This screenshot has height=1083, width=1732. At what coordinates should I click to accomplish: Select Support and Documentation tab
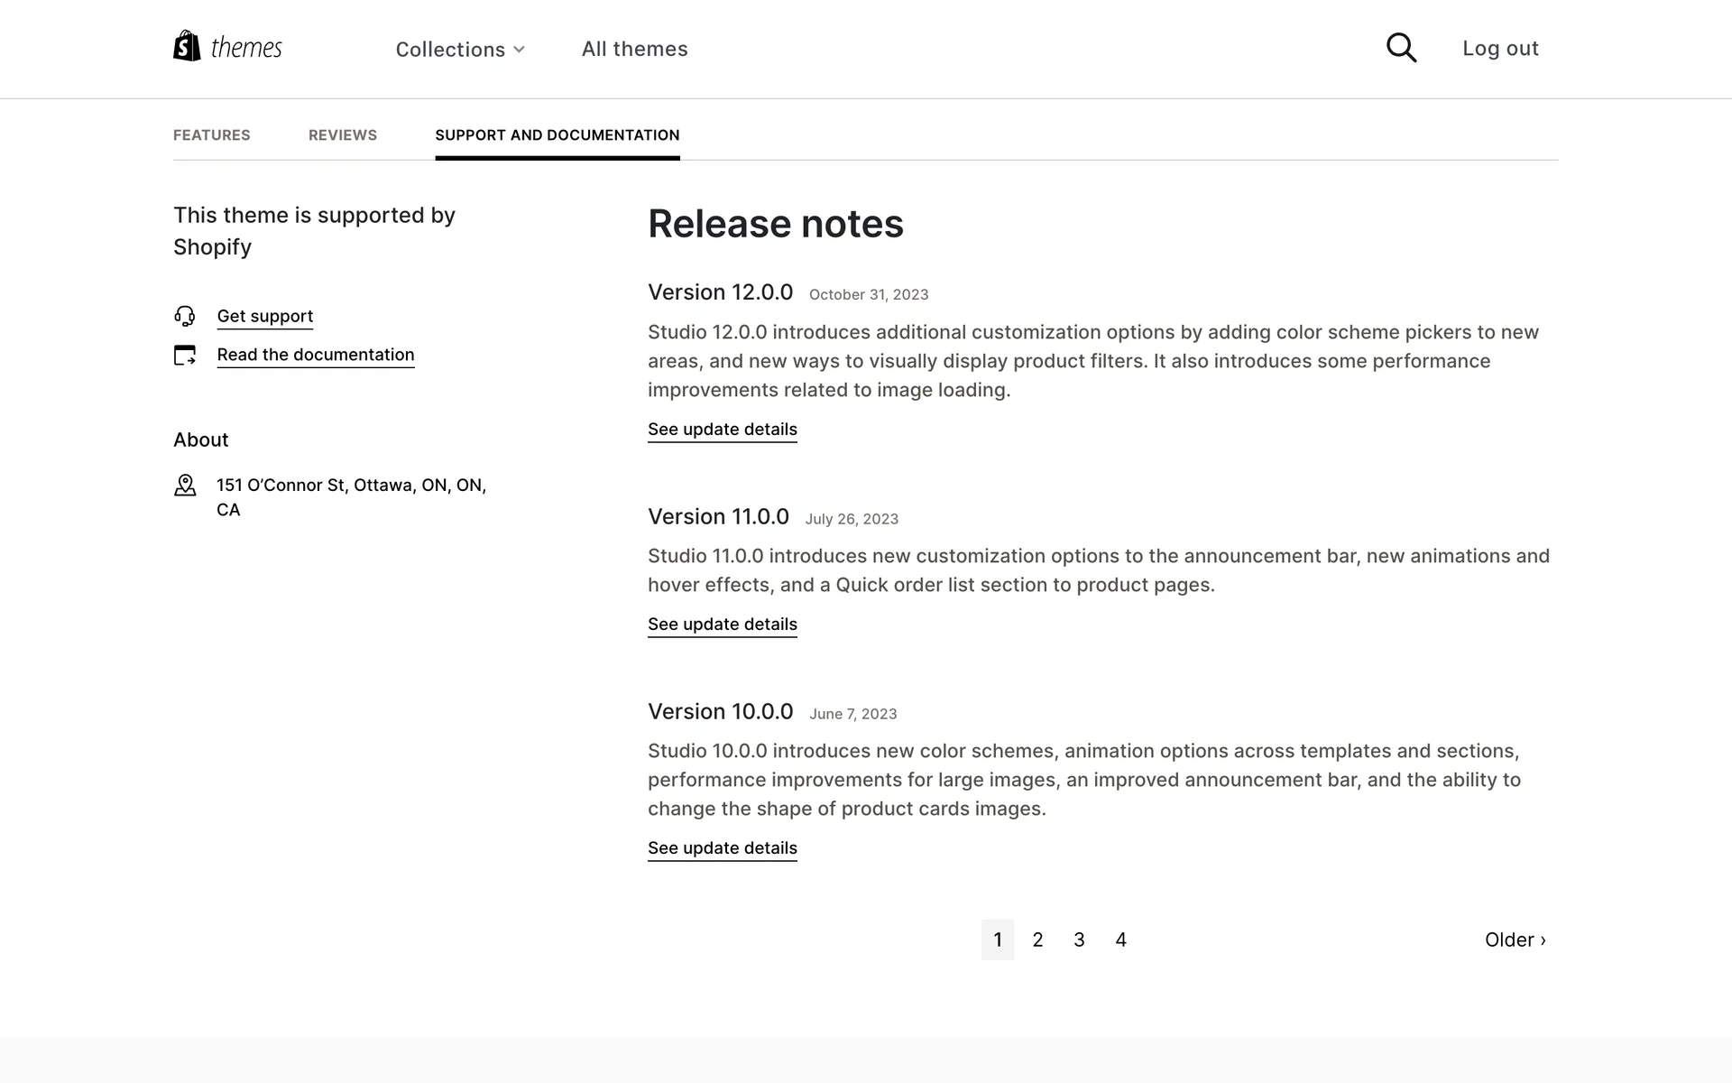coord(557,135)
